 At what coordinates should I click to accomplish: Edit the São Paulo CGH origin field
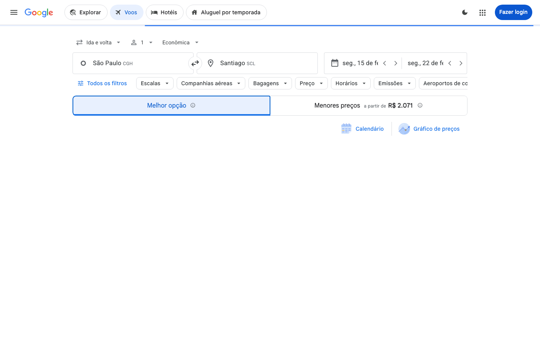[133, 63]
